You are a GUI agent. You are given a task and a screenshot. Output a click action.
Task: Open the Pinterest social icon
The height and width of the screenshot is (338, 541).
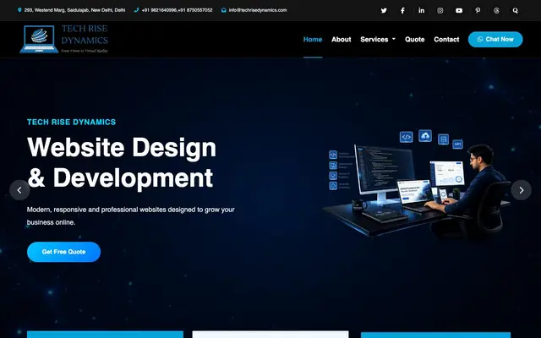coord(478,10)
